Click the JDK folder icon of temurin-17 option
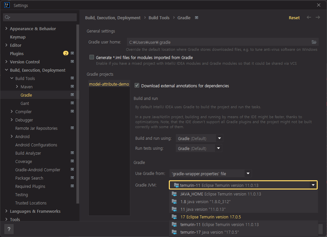 (174, 232)
